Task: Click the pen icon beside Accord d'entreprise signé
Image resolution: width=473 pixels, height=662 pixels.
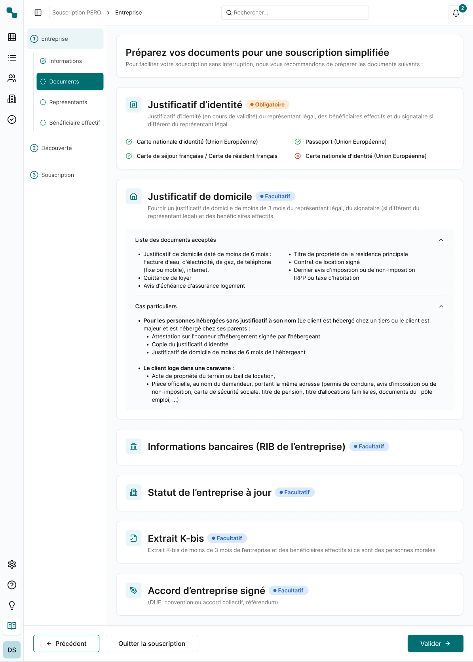Action: [134, 591]
